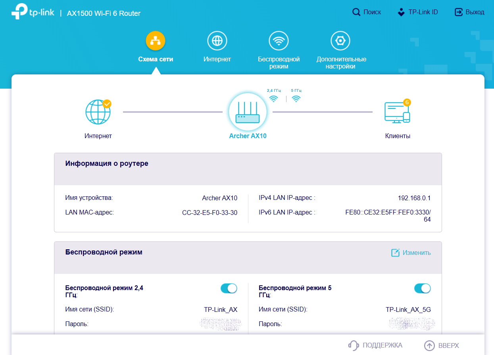Select the MAC address CC-32-E5-F0-33-30
The height and width of the screenshot is (355, 494).
coord(210,213)
